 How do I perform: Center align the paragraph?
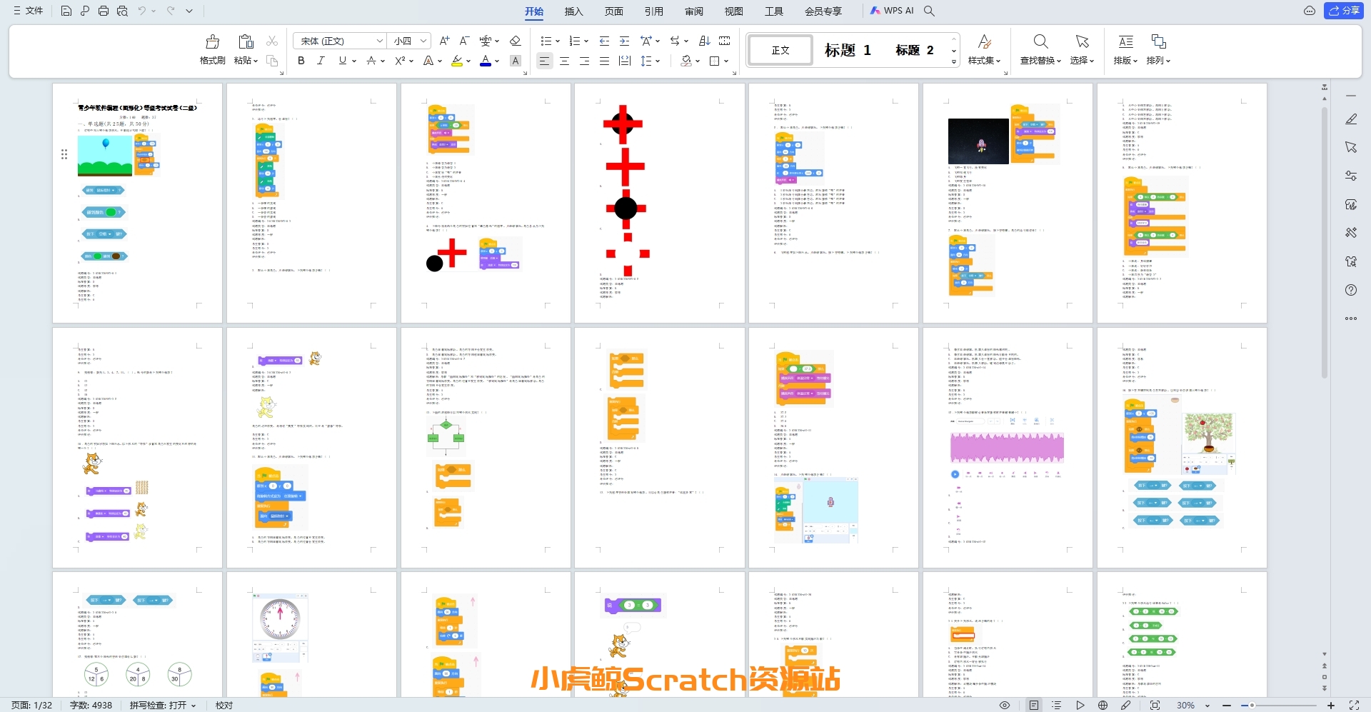coord(564,61)
